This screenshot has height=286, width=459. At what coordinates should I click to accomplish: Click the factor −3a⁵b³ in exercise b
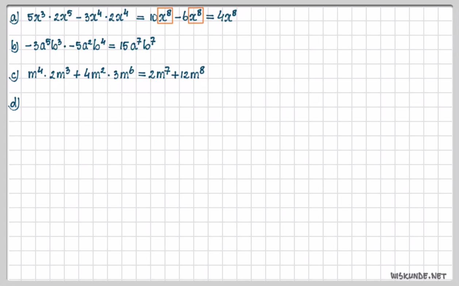pos(41,46)
